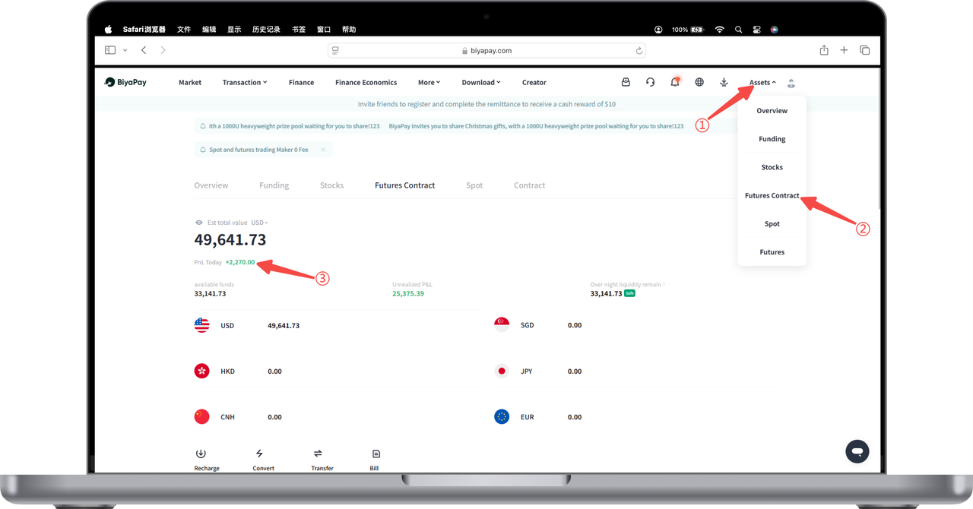The height and width of the screenshot is (509, 973).
Task: Click the globe language icon
Action: (x=699, y=82)
